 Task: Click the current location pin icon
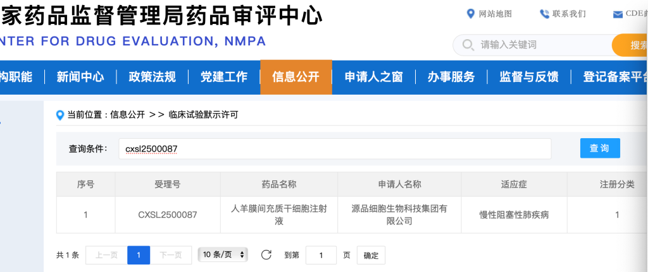(60, 115)
